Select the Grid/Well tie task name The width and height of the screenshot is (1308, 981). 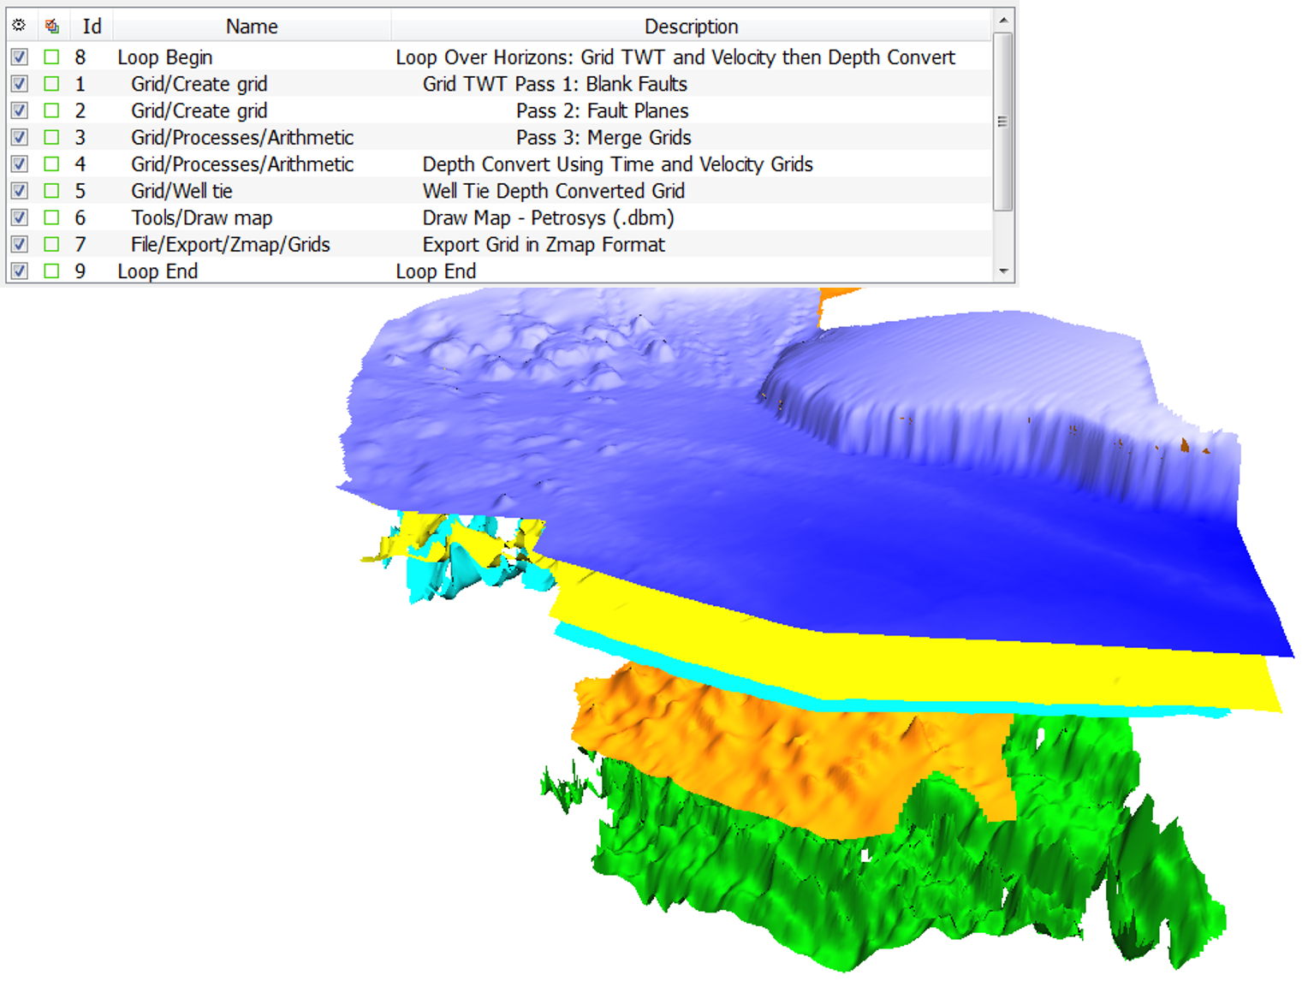pyautogui.click(x=181, y=191)
